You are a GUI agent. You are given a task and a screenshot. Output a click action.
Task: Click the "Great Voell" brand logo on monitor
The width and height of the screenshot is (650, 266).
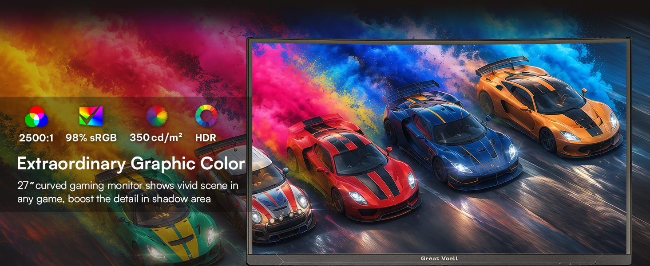click(x=439, y=258)
